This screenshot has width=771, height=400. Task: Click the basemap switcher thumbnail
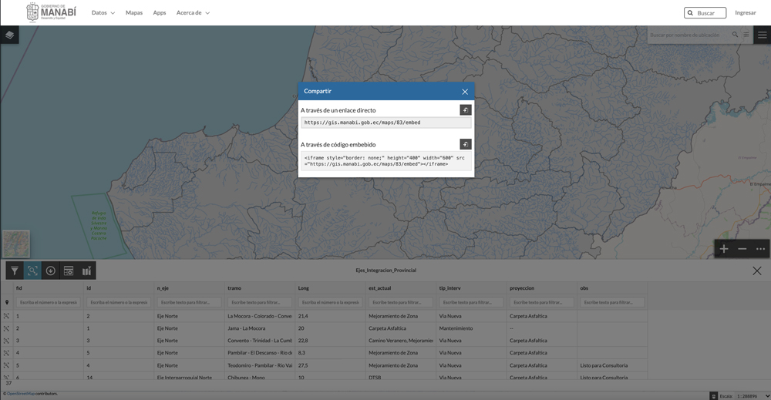pyautogui.click(x=16, y=244)
